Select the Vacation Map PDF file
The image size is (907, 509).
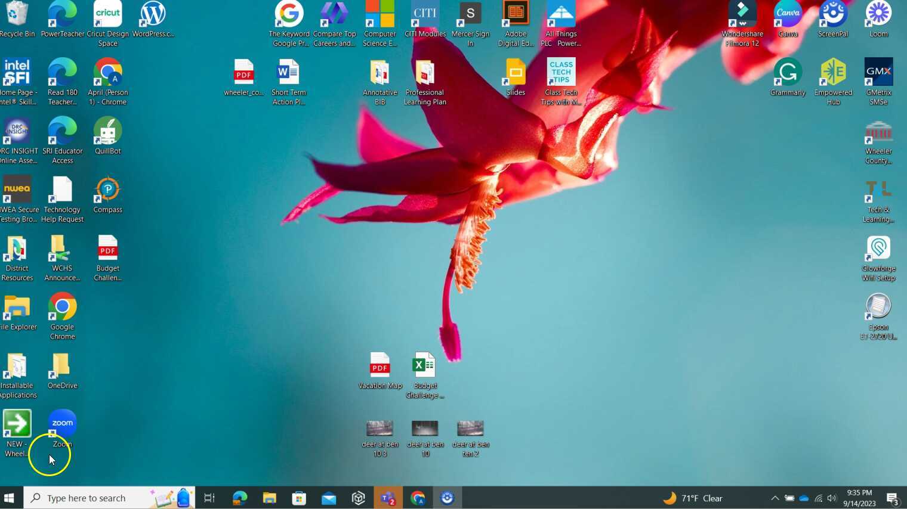tap(380, 366)
